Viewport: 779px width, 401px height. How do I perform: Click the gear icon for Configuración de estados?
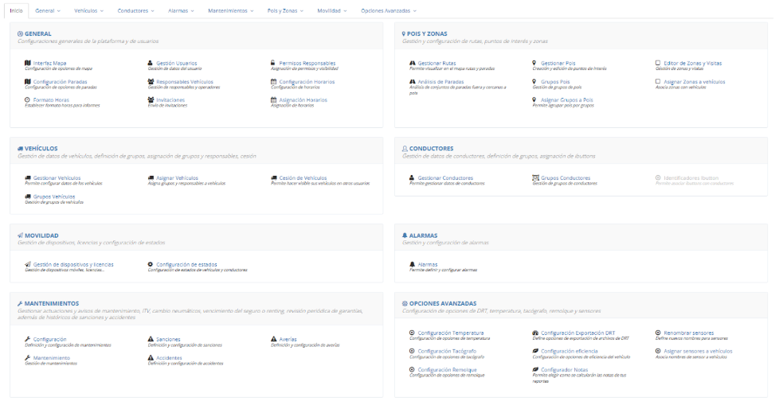151,264
